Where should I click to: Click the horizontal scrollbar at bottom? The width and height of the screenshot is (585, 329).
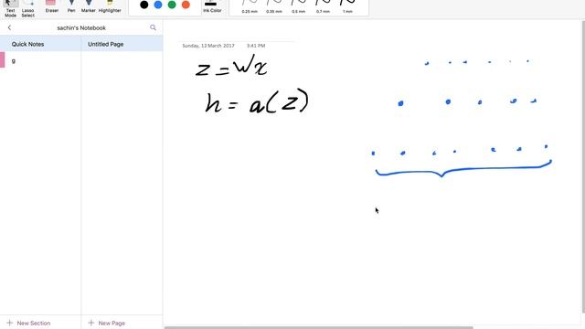pyautogui.click(x=319, y=327)
